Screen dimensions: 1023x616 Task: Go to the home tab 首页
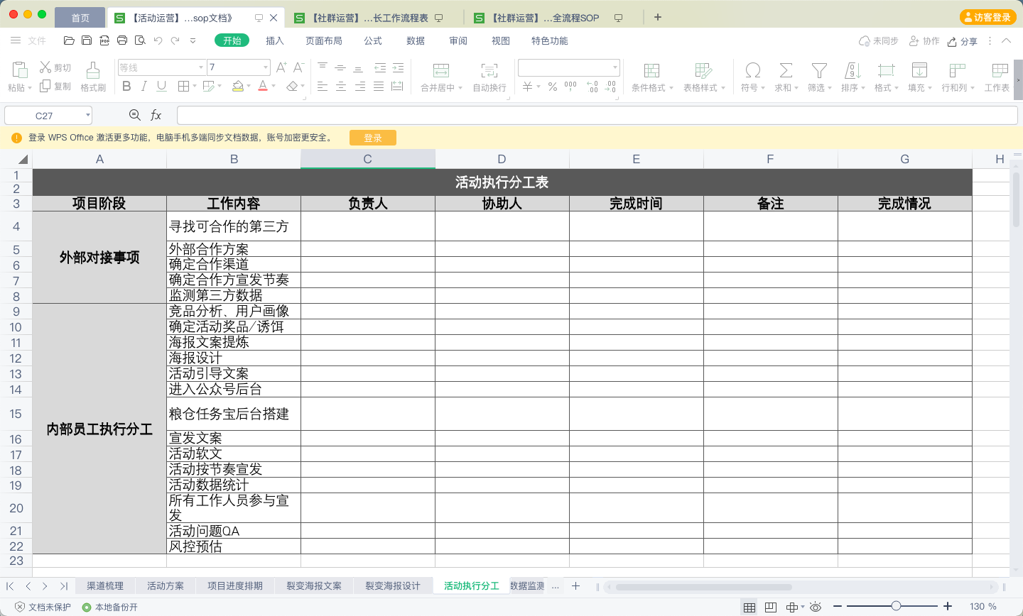[x=80, y=18]
